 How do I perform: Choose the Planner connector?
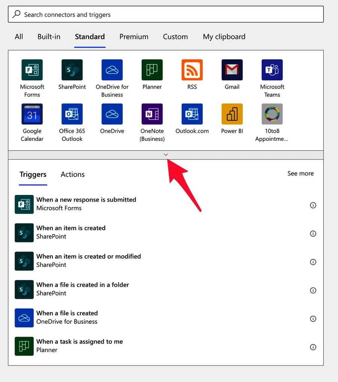(x=152, y=70)
